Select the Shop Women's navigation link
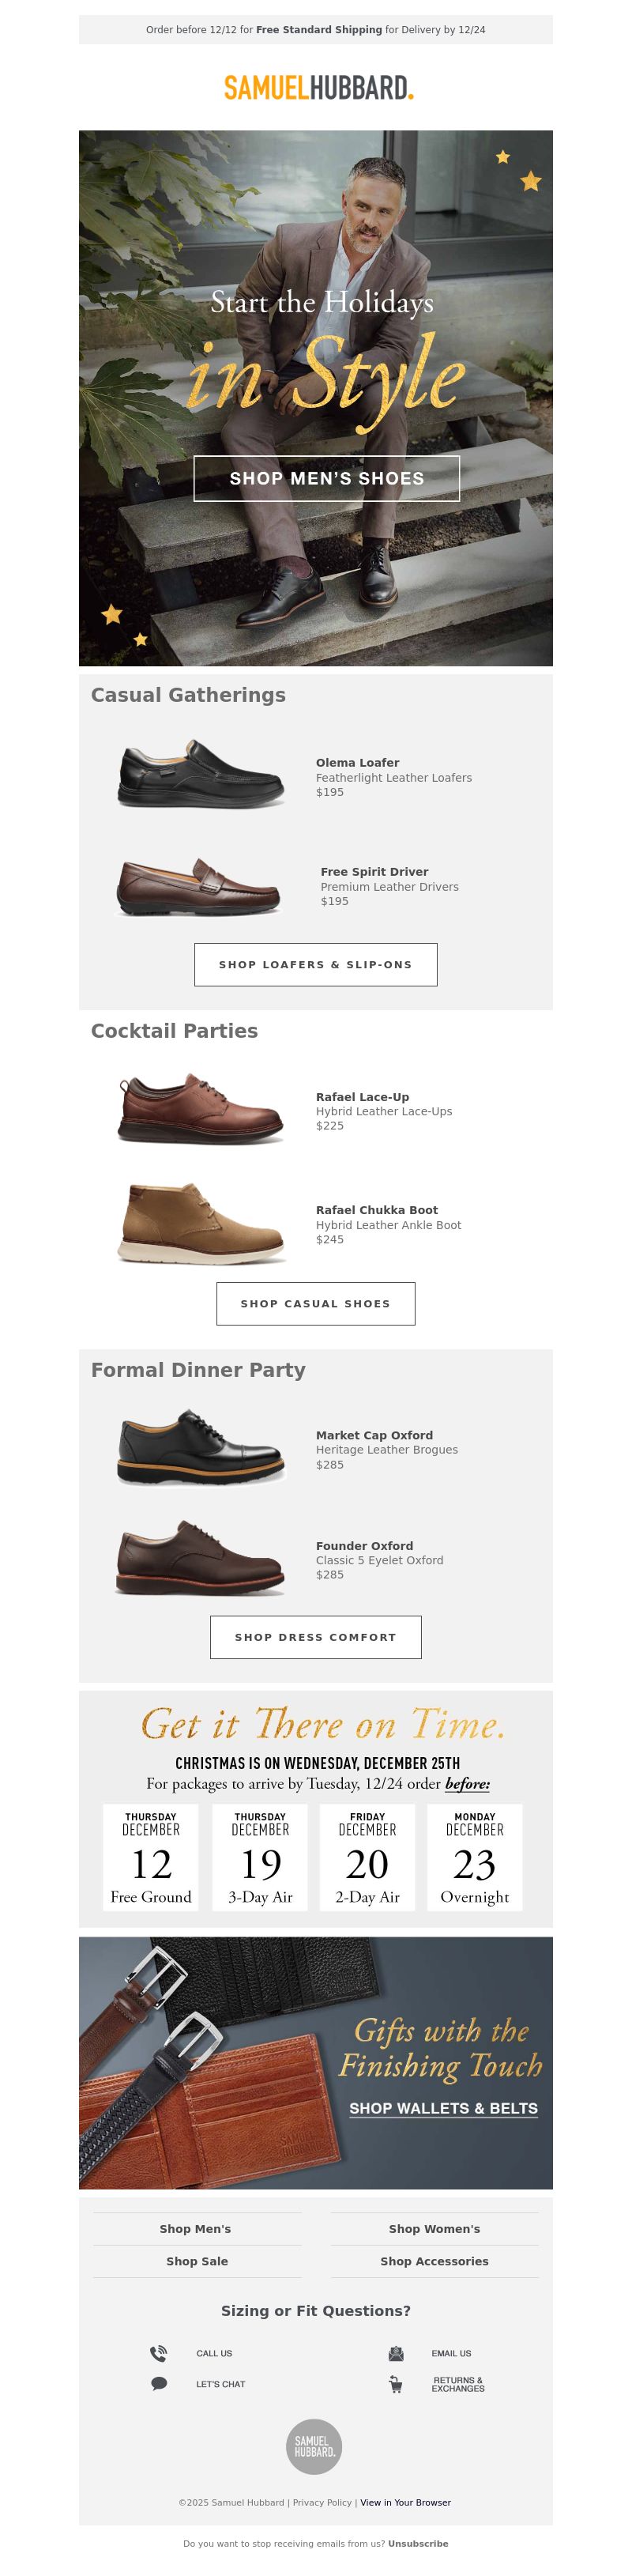 (x=434, y=2229)
